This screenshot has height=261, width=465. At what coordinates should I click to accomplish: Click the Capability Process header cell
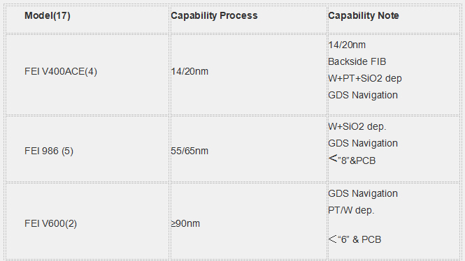click(248, 19)
